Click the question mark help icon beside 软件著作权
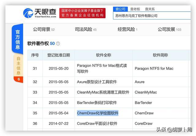Image resolution: width=196 pixels, height=136 pixels. pyautogui.click(x=58, y=44)
